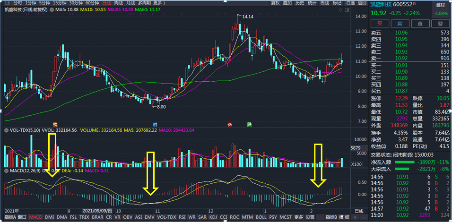Open the 更多 periods expander
452x222 pixels.
coord(159,3)
